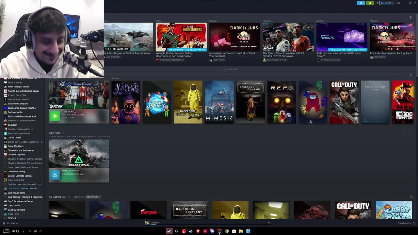Image resolution: width=418 pixels, height=235 pixels.
Task: Select Carry The Glass in All Games
Action: pos(394,210)
